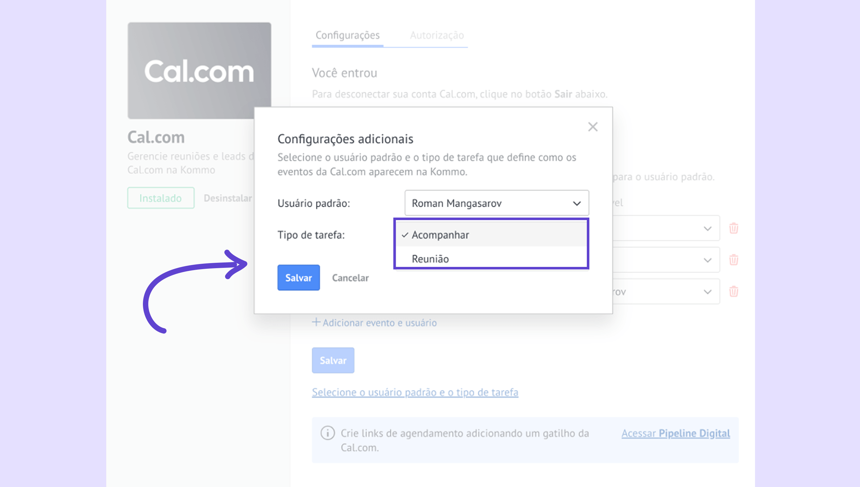Delete the first event row trash icon
Viewport: 860px width, 487px height.
pos(734,228)
